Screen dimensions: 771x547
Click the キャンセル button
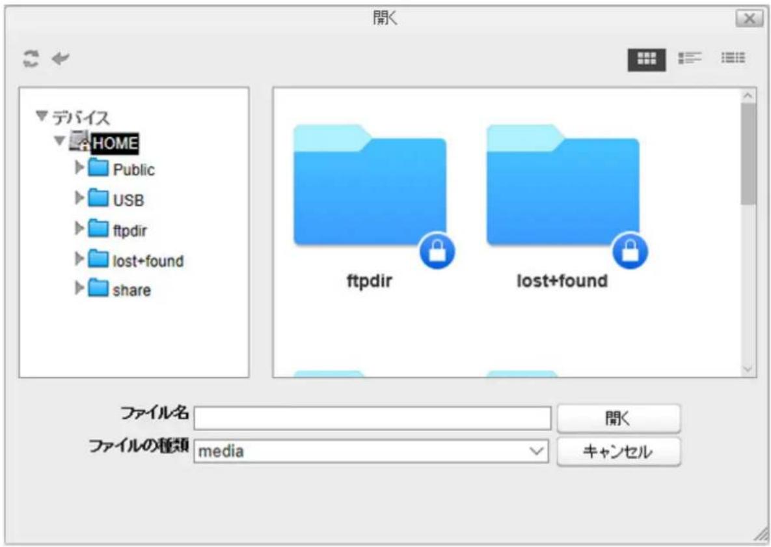pos(619,451)
